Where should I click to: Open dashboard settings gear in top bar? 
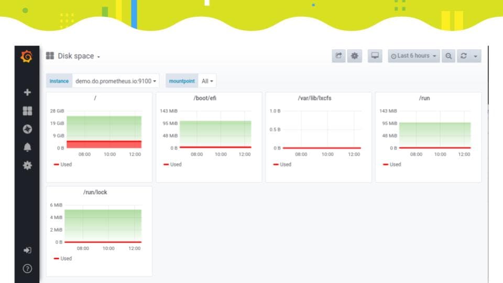coord(355,56)
